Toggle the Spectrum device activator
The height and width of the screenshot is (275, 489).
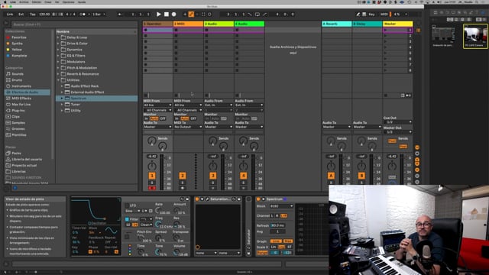[x=258, y=199]
